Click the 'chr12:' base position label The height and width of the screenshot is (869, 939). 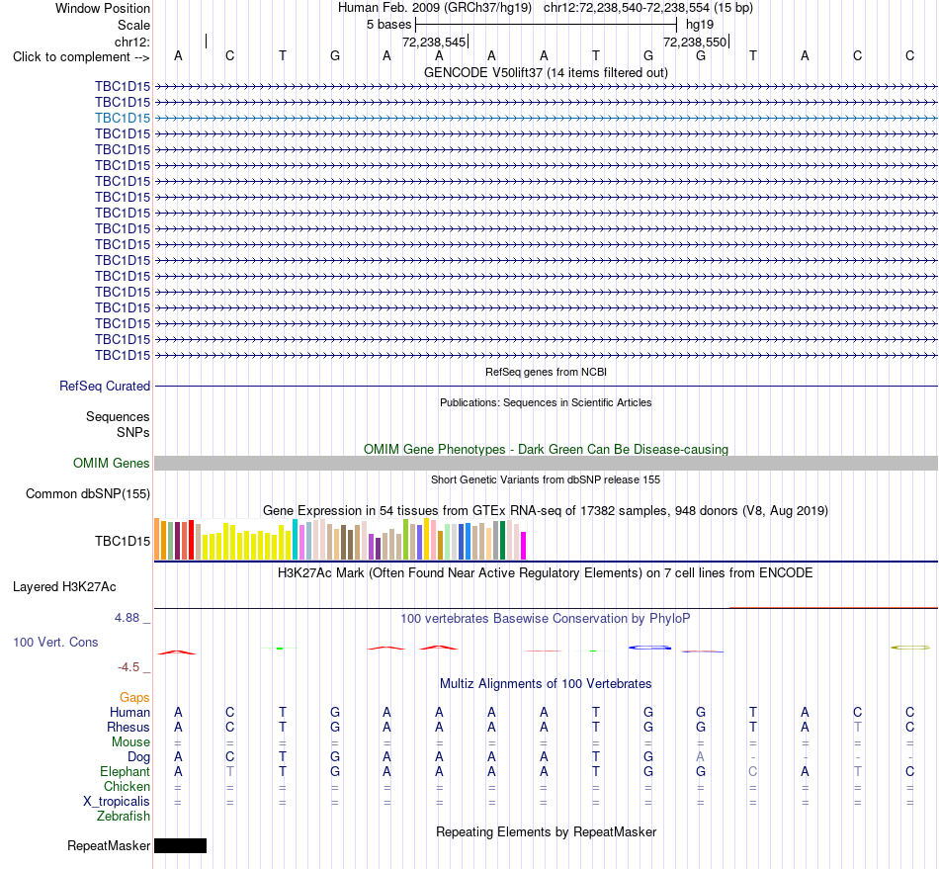[x=131, y=42]
